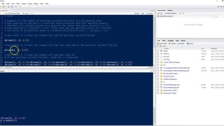The height and width of the screenshot is (126, 224).
Task: Open the Custom Office Templates folder
Action: [171, 62]
